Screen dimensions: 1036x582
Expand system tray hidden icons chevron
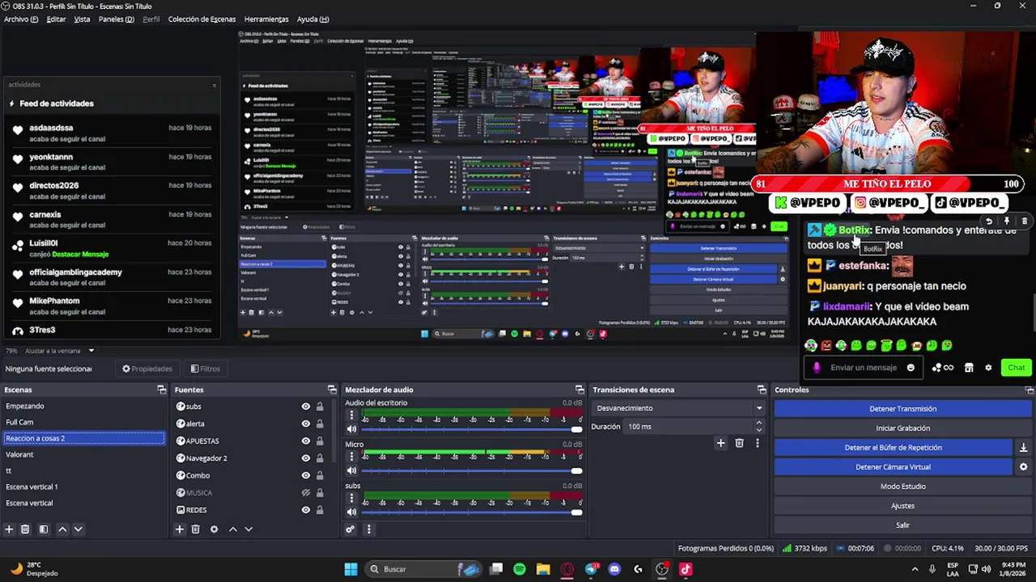915,569
